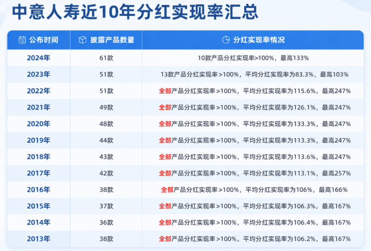Click the text containing 平均分红实现率为106.2%
Viewport: 371px width, 251px height.
pyautogui.click(x=255, y=239)
